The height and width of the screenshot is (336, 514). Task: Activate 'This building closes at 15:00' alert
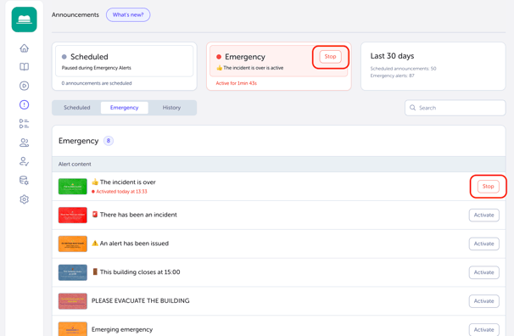(x=484, y=272)
